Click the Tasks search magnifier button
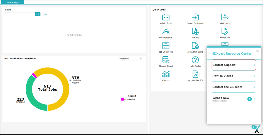263x135 pixels. (x=38, y=14)
